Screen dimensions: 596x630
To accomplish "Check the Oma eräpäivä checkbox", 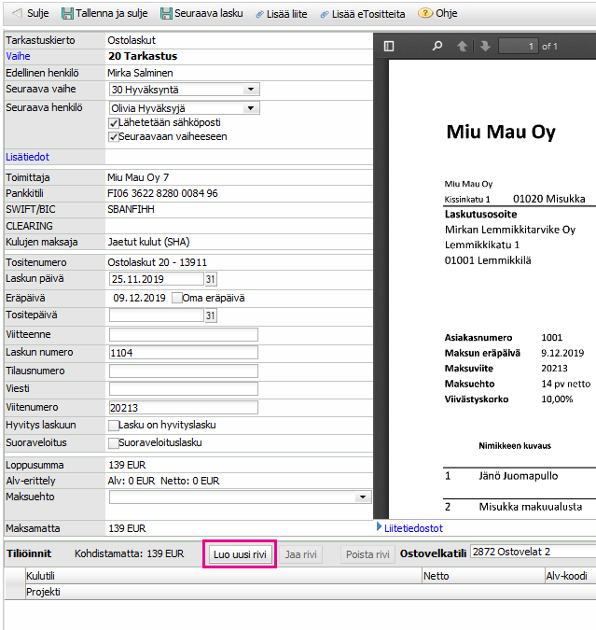I will tap(176, 298).
